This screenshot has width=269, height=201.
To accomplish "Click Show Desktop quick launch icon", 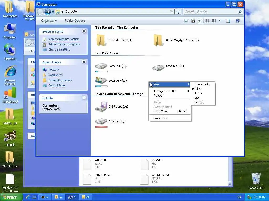I will 34,197.
